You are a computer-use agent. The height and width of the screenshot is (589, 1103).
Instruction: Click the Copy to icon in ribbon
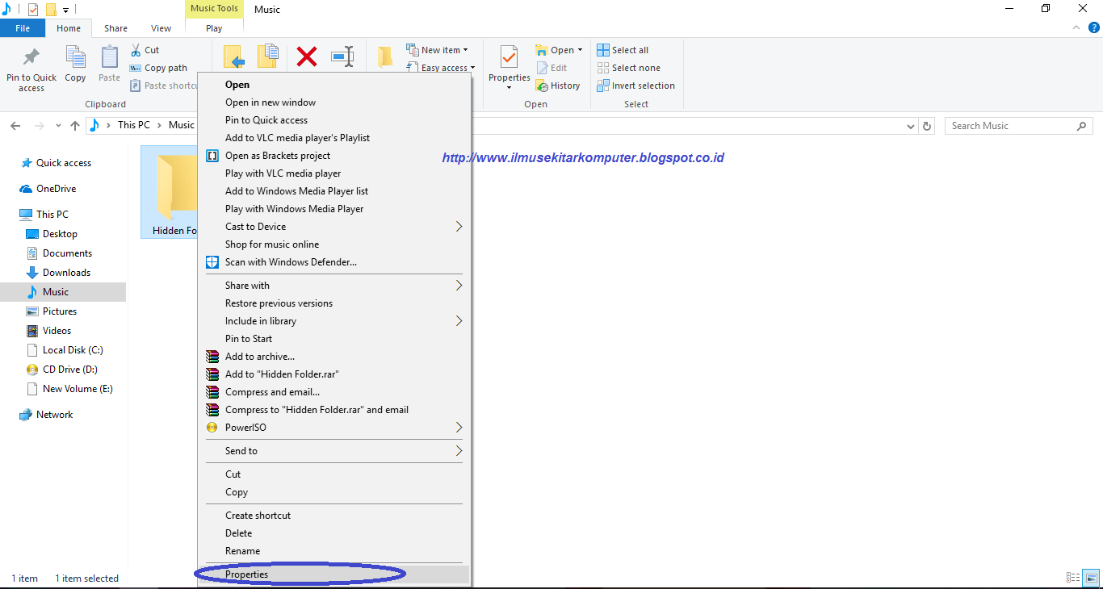268,56
